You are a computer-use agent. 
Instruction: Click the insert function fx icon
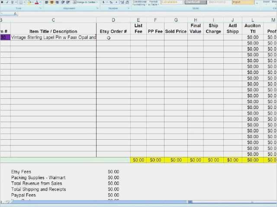click(15, 14)
